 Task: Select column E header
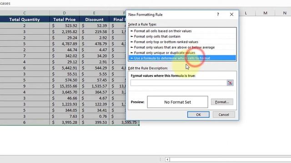click(94, 13)
